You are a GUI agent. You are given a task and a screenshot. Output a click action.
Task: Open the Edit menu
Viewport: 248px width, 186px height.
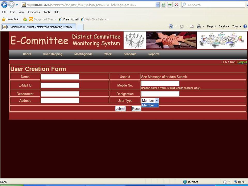pyautogui.click(x=12, y=12)
